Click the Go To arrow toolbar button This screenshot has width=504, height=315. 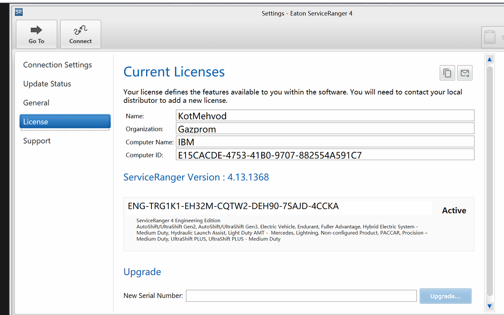coord(37,34)
